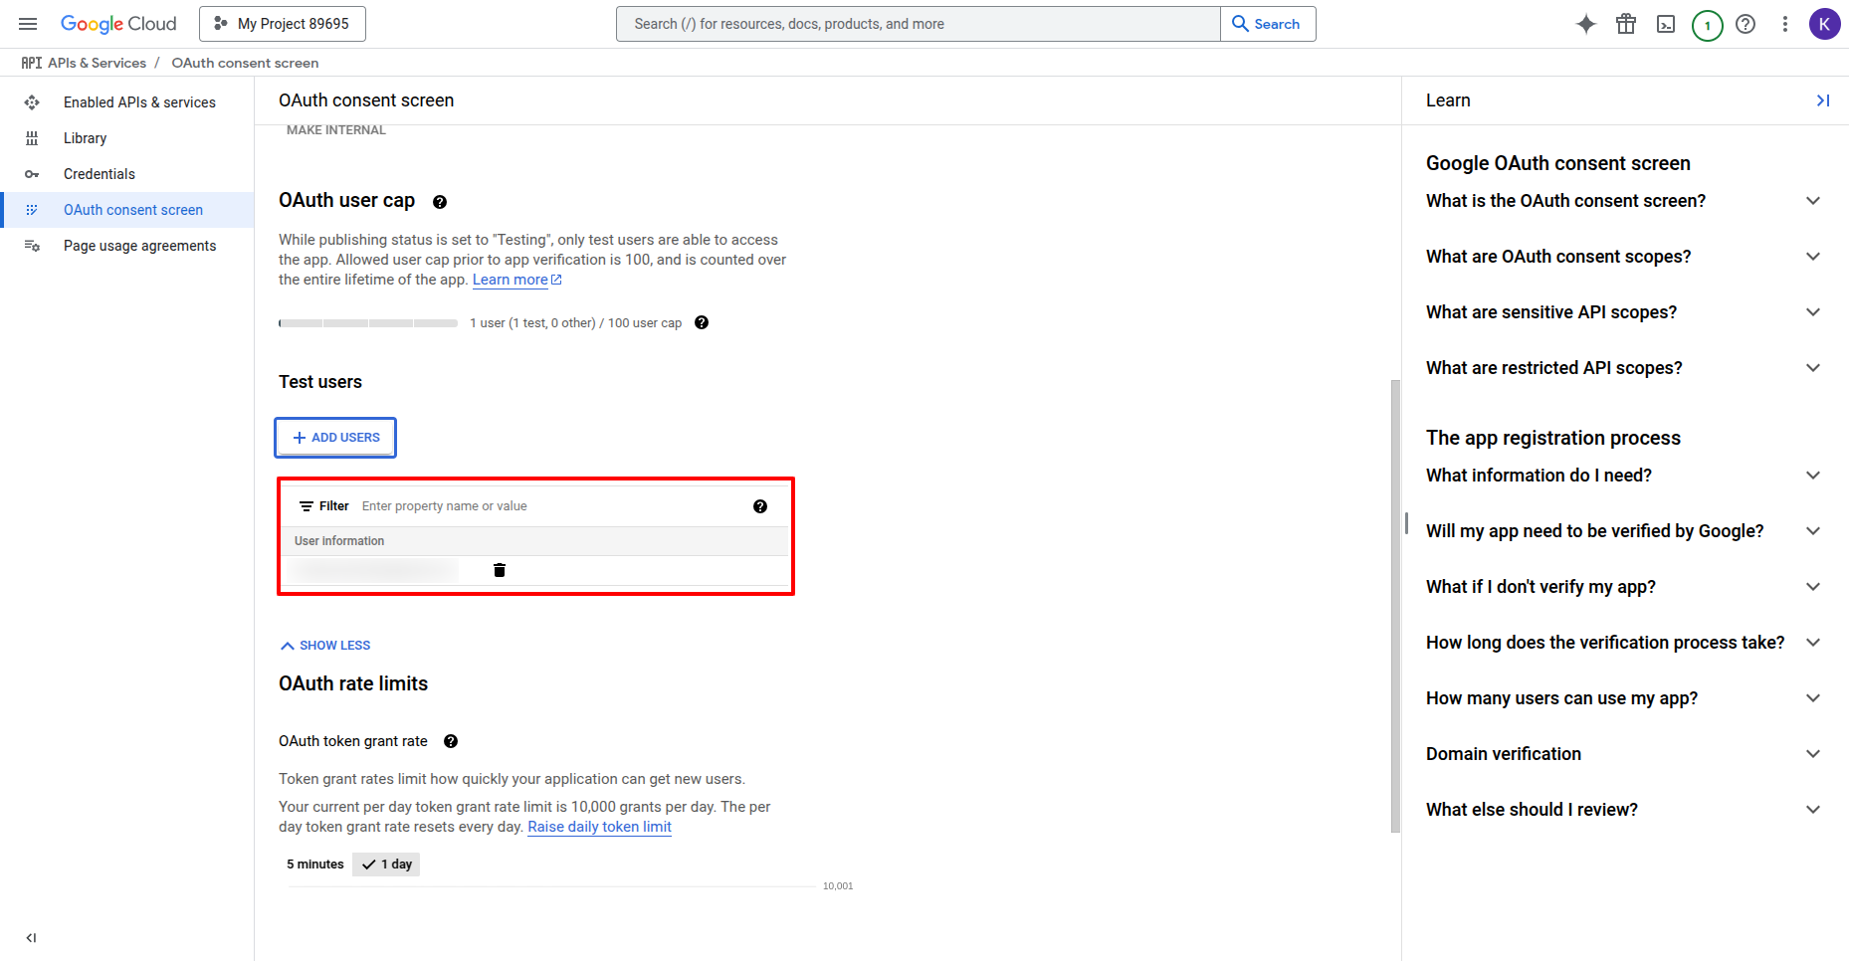Click the API icon in the breadcrumb

[32, 63]
